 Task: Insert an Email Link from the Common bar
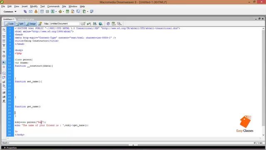point(30,12)
